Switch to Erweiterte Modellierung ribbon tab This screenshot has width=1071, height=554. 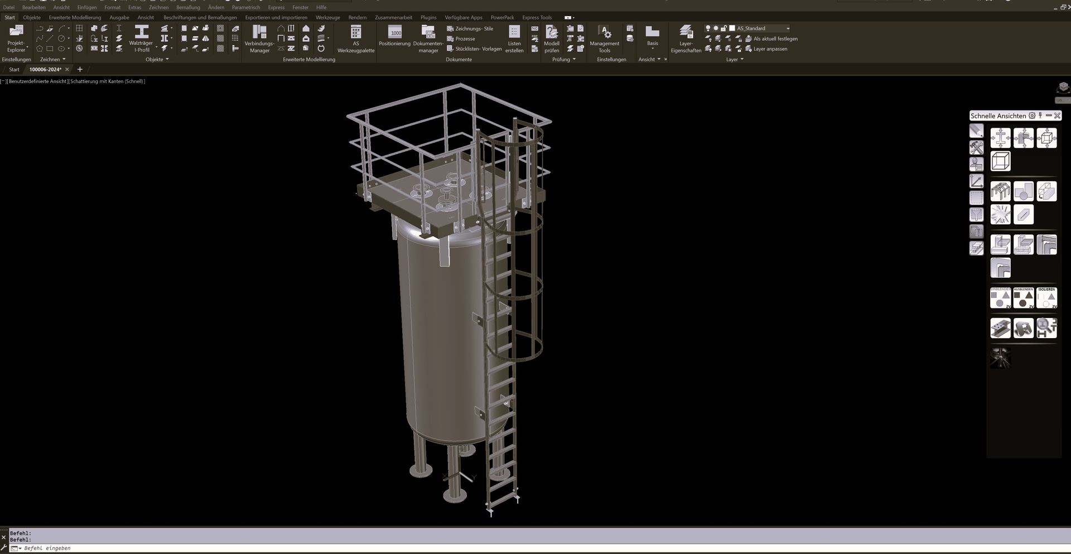pyautogui.click(x=75, y=17)
